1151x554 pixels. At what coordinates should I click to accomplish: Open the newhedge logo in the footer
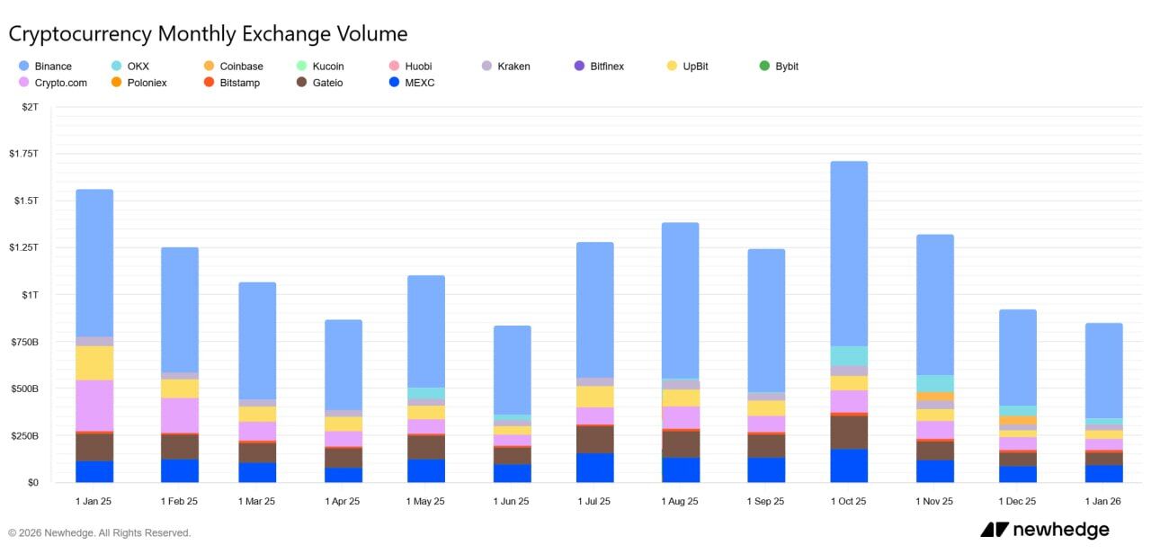tap(1045, 530)
